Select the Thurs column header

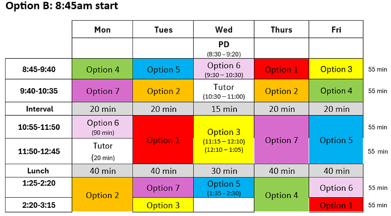click(x=281, y=30)
